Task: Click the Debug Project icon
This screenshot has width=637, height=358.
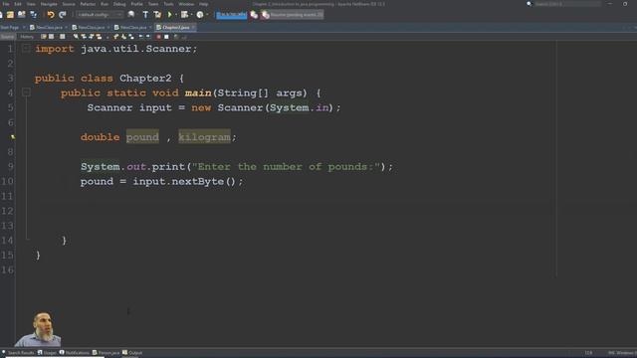Action: (x=184, y=15)
